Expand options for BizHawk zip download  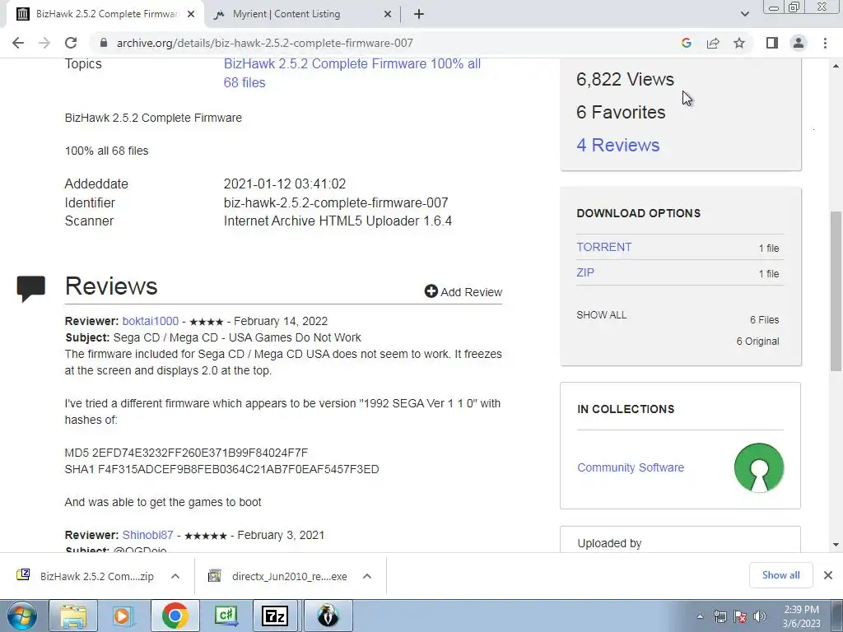point(175,576)
